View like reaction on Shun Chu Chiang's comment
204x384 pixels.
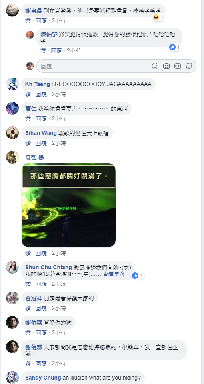pos(138,276)
